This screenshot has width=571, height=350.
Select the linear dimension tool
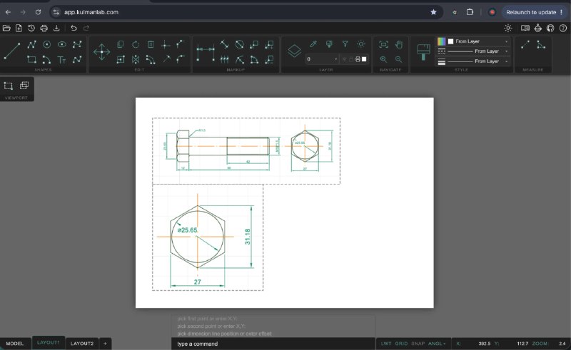[x=206, y=51]
